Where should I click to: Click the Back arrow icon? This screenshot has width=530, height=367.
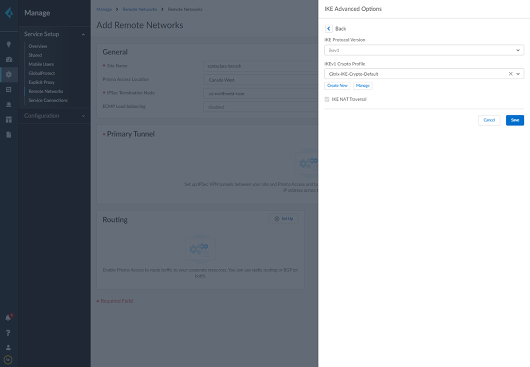(329, 29)
